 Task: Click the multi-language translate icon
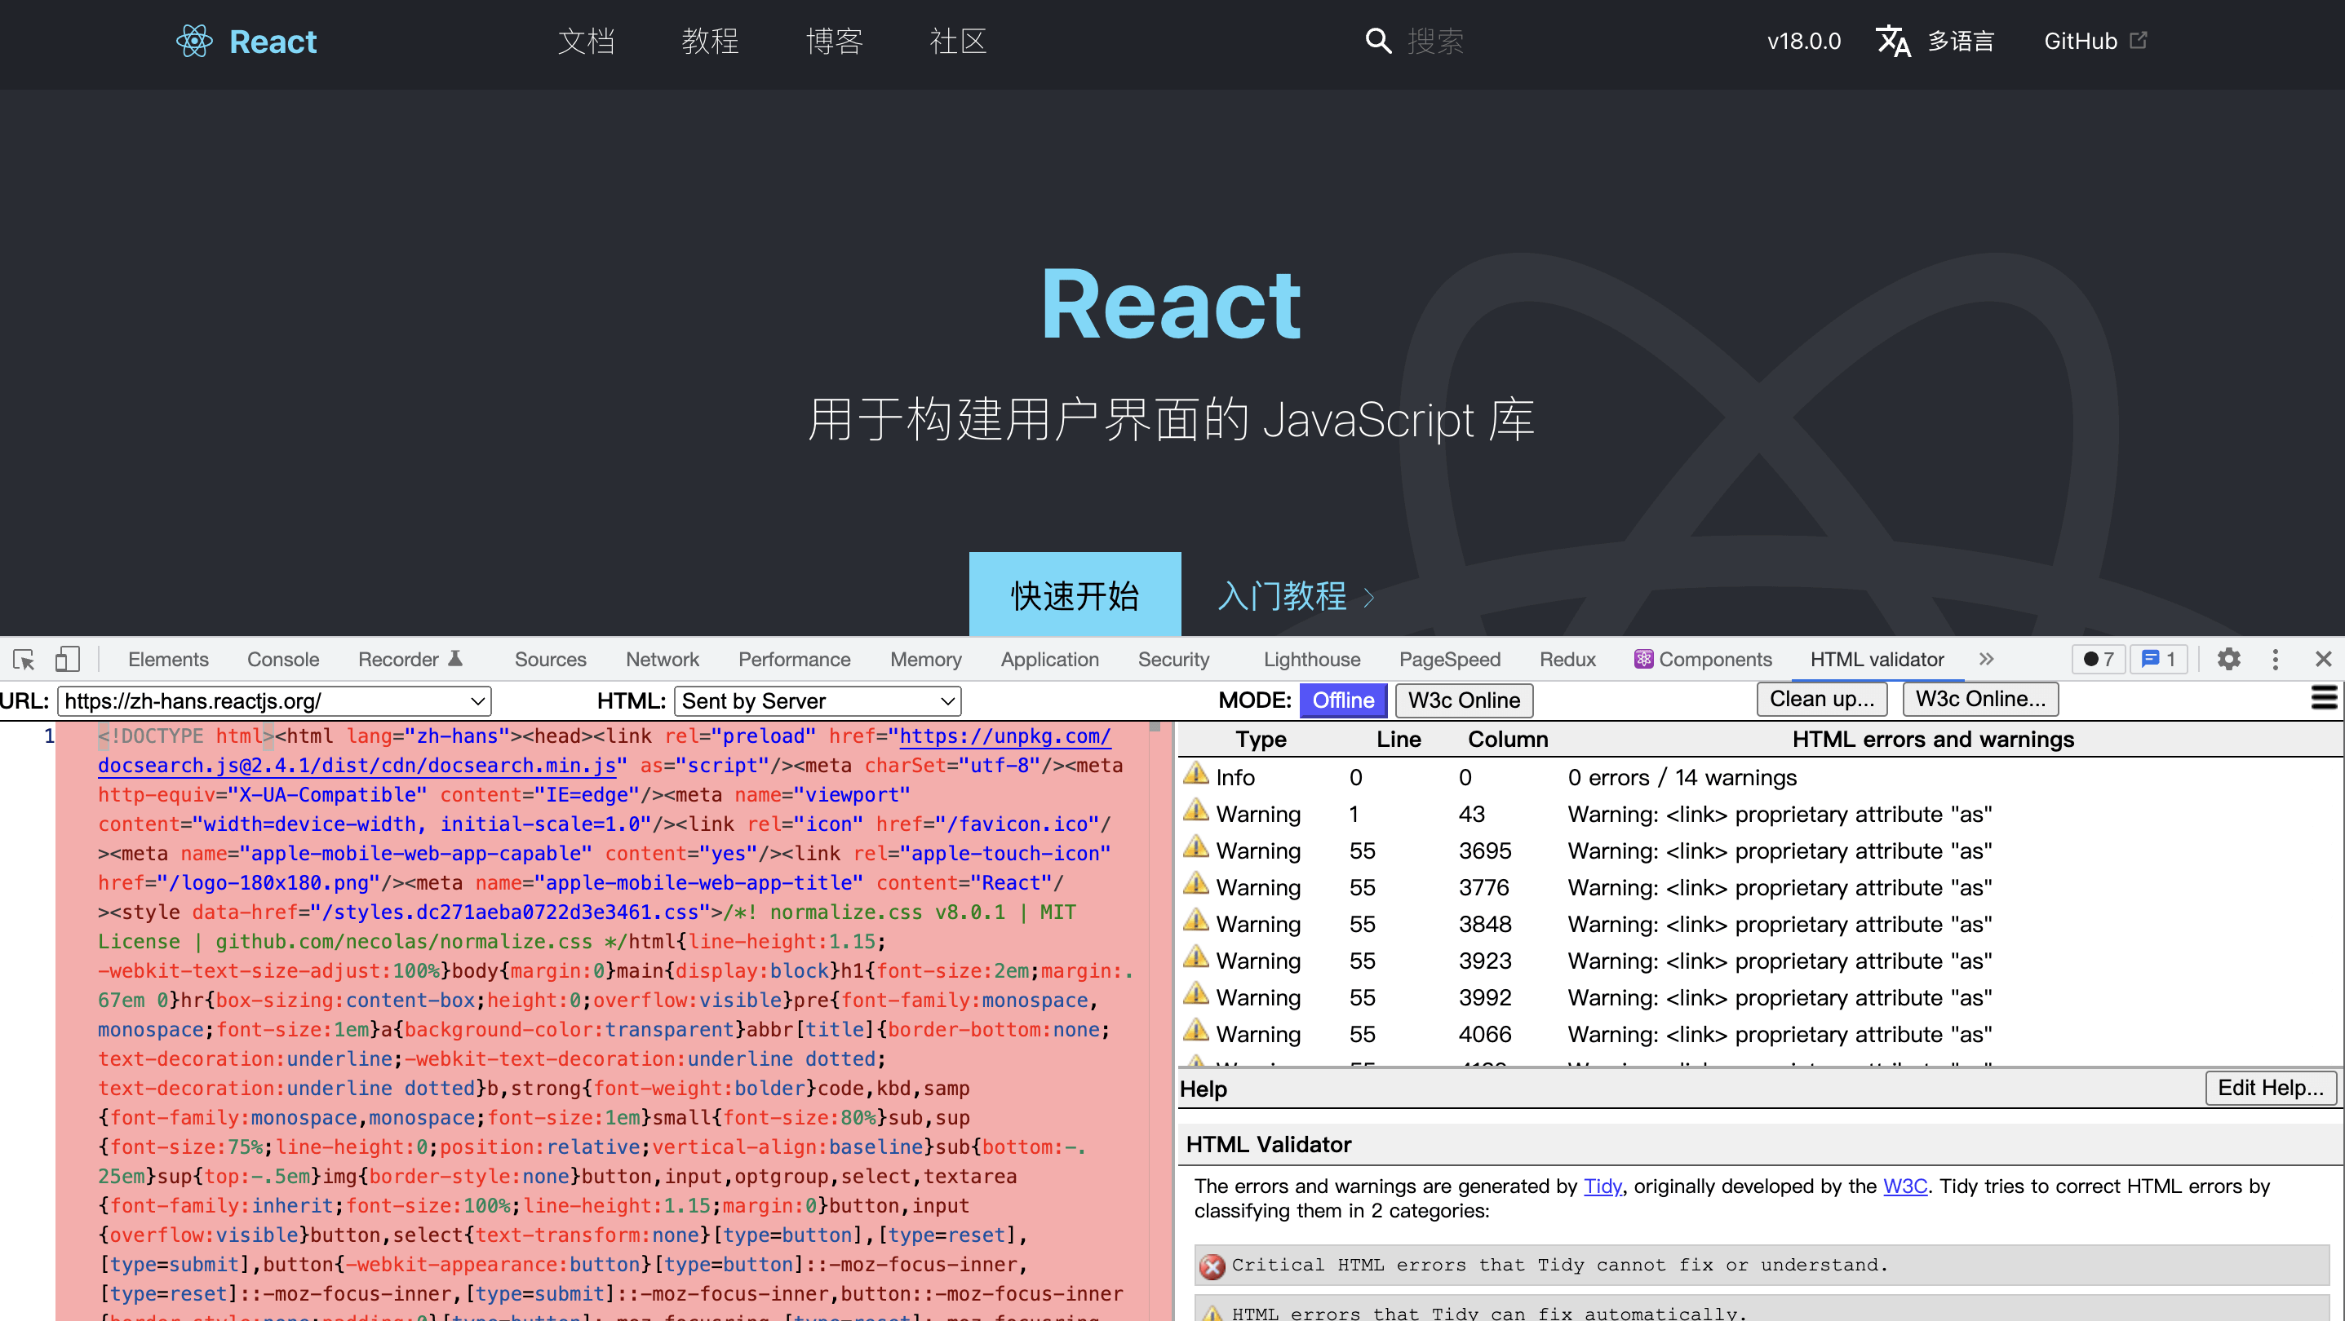1894,41
